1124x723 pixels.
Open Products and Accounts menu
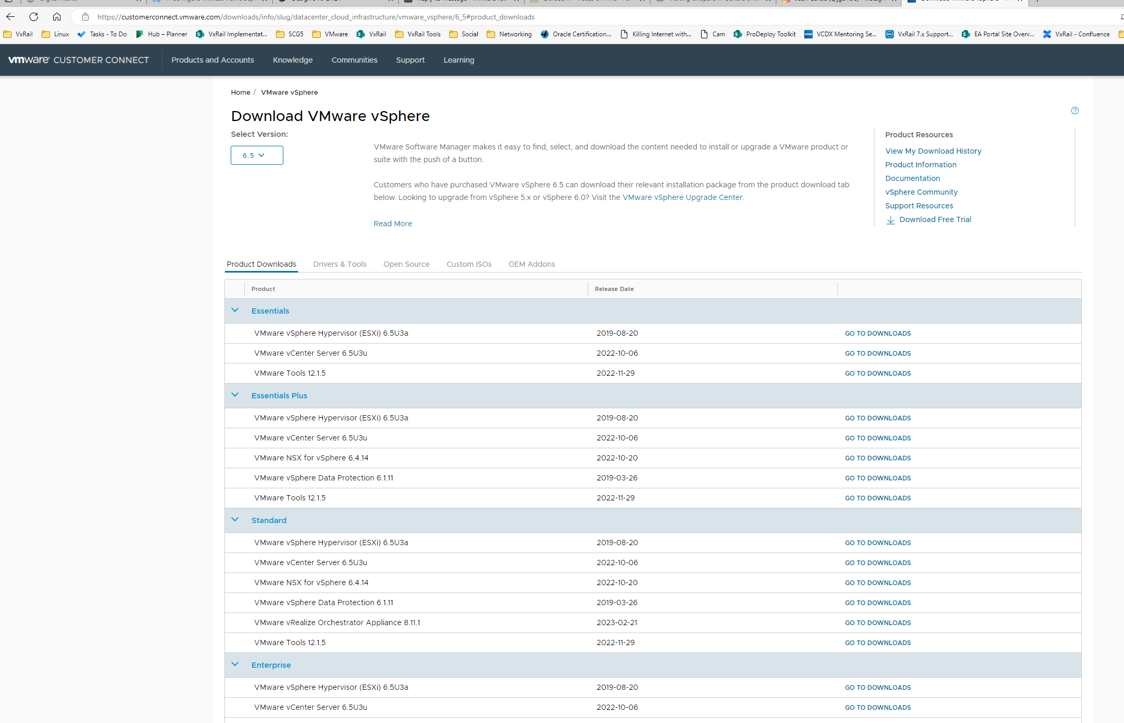click(x=213, y=60)
